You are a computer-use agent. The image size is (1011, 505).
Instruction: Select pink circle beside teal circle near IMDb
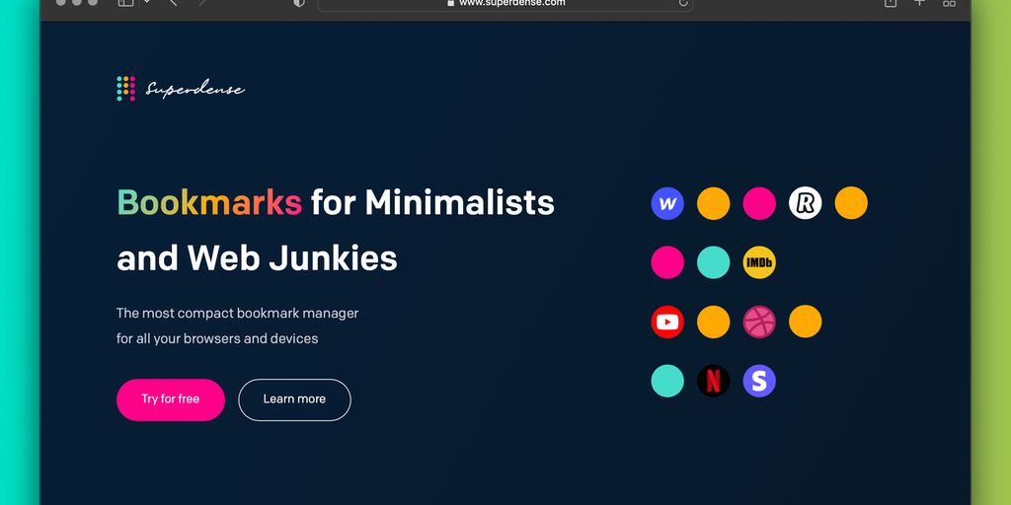[x=667, y=262]
